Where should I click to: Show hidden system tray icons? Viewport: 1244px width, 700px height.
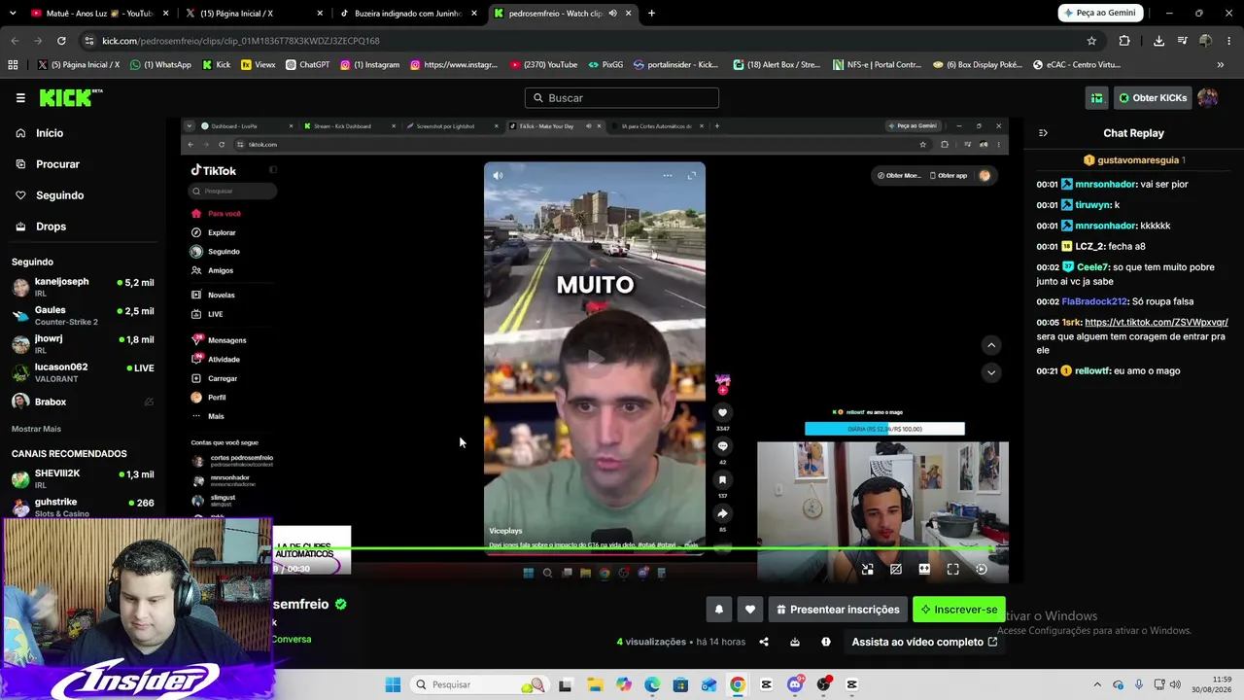1097,684
